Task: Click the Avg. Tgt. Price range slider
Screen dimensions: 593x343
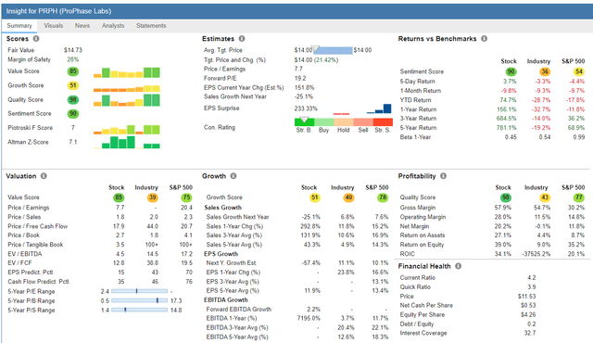Action: click(x=333, y=50)
